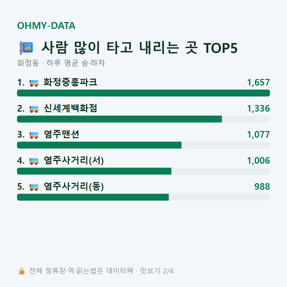
Task: Click the 1,657 ridership value
Action: (x=259, y=82)
